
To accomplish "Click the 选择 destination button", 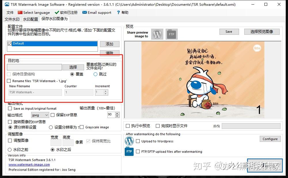I will 73,67.
